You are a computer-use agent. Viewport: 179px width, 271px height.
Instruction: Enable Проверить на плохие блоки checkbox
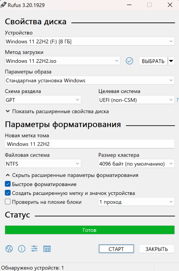[x=8, y=202]
